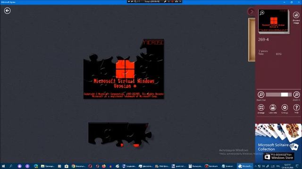Image resolution: width=302 pixels, height=169 pixels.
Task: Open Opera from the taskbar
Action: (90, 166)
